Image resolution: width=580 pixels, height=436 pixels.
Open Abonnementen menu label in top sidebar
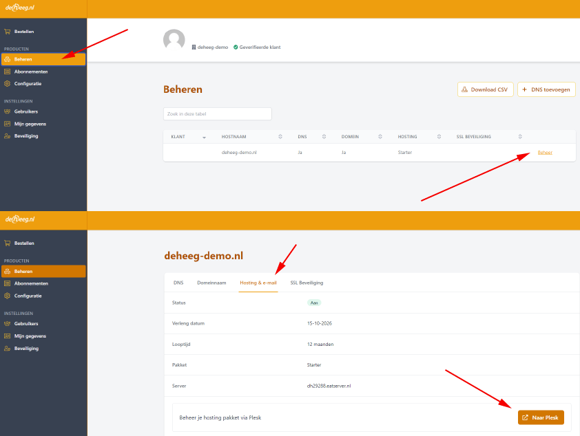click(x=31, y=72)
